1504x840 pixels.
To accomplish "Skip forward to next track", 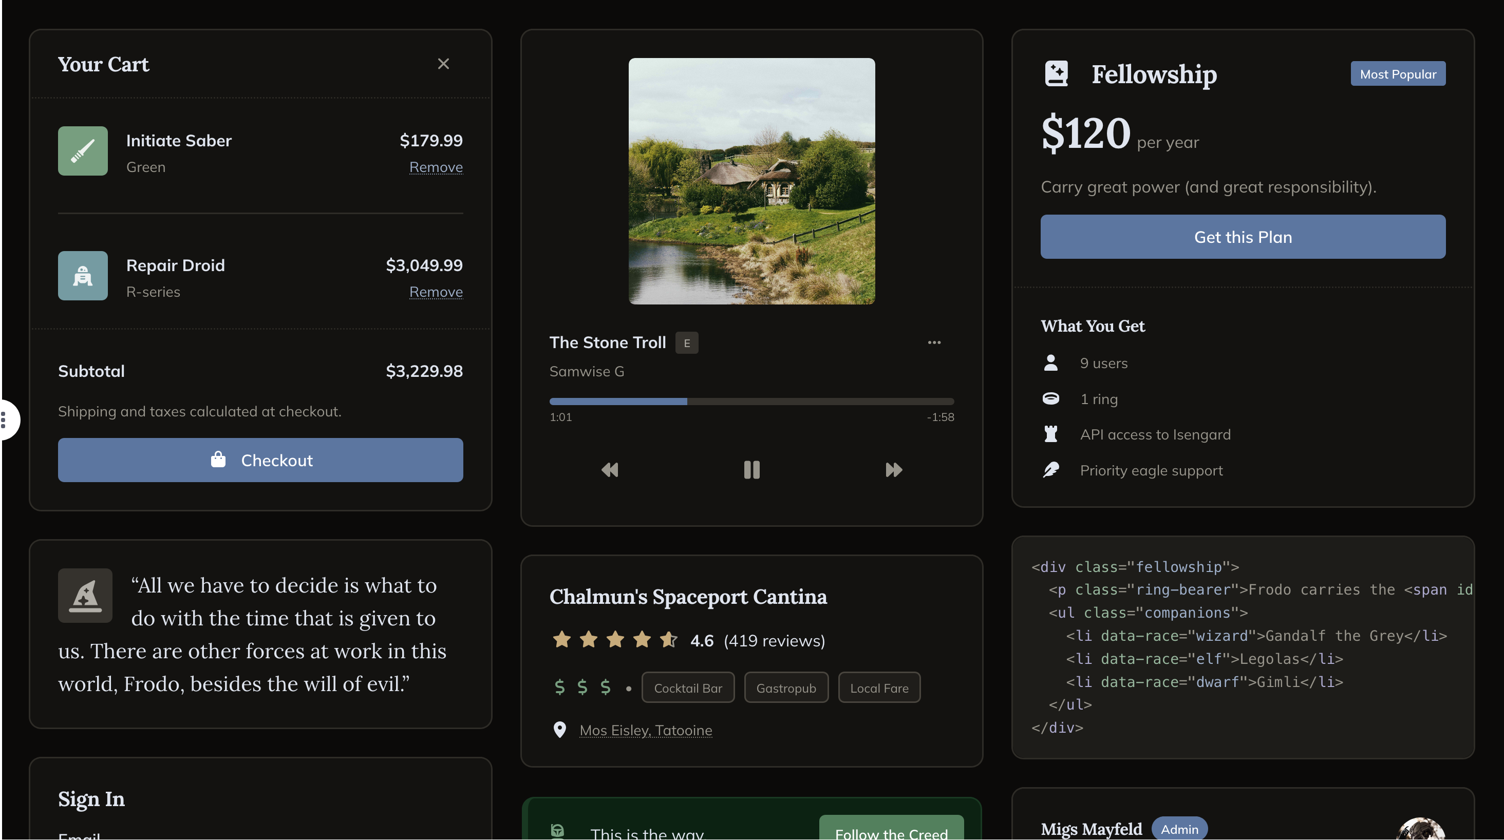I will (x=893, y=470).
